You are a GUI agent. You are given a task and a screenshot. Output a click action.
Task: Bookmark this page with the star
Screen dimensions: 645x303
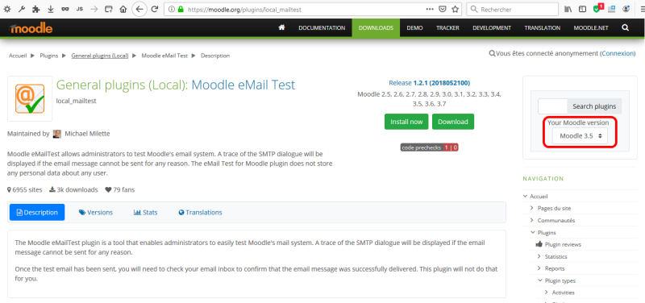455,9
